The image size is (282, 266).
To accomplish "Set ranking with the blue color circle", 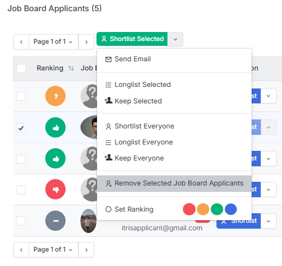I will [x=231, y=209].
